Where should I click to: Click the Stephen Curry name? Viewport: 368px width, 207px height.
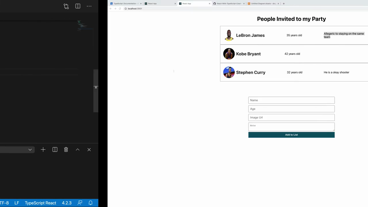click(x=251, y=72)
